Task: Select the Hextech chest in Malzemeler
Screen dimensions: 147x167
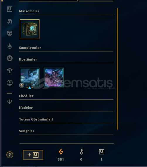Action: tap(30, 29)
